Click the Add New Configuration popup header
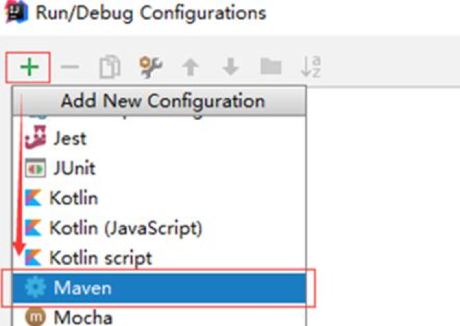Viewport: 460px width, 326px height. point(162,101)
